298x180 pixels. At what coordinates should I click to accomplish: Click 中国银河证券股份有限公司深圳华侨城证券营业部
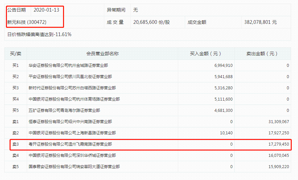pyautogui.click(x=72, y=156)
